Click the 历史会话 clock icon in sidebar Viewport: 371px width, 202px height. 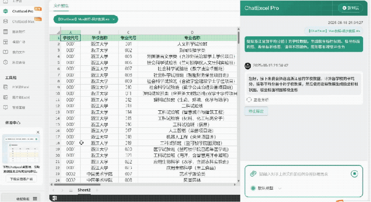pyautogui.click(x=5, y=63)
